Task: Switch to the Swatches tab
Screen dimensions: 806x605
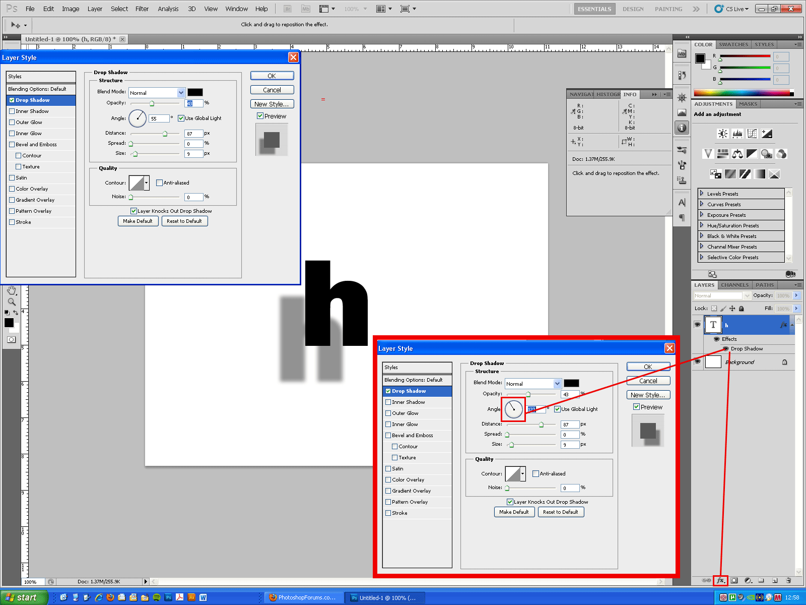Action: pyautogui.click(x=733, y=44)
